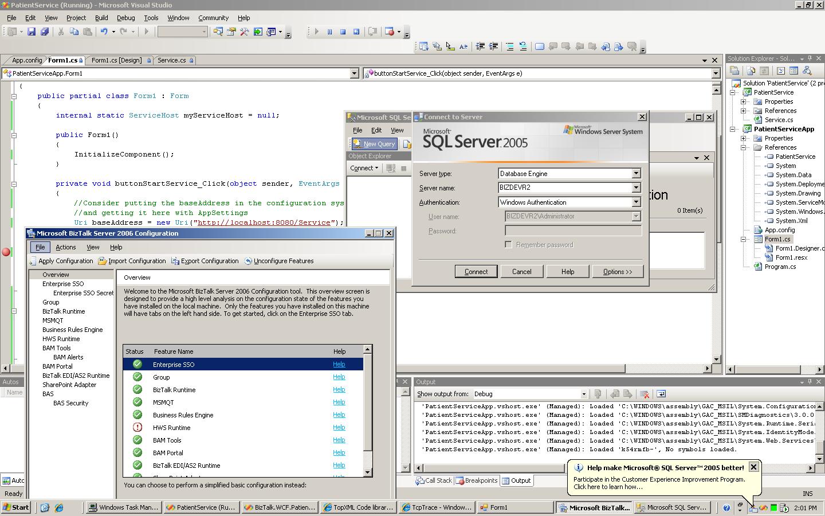This screenshot has height=516, width=825.
Task: Click Decrease Line Indent icon in text editor toolbar
Action: point(480,46)
